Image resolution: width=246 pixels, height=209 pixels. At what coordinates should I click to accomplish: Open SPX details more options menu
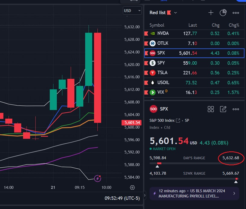click(236, 109)
